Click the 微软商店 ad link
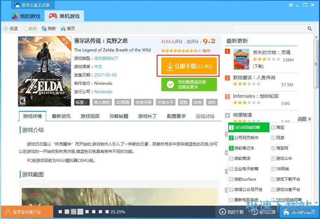 pos(242,158)
